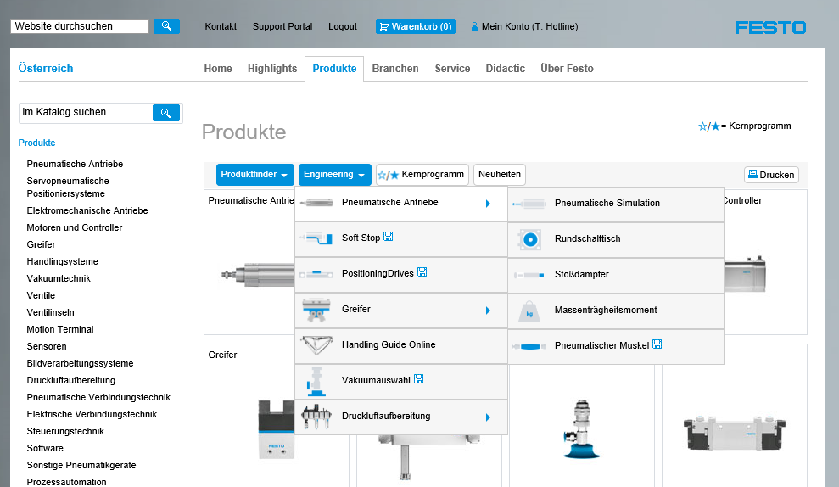Open the Branchen tab
This screenshot has height=487, width=839.
pyautogui.click(x=394, y=69)
